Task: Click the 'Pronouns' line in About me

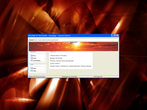Action: (x=62, y=61)
